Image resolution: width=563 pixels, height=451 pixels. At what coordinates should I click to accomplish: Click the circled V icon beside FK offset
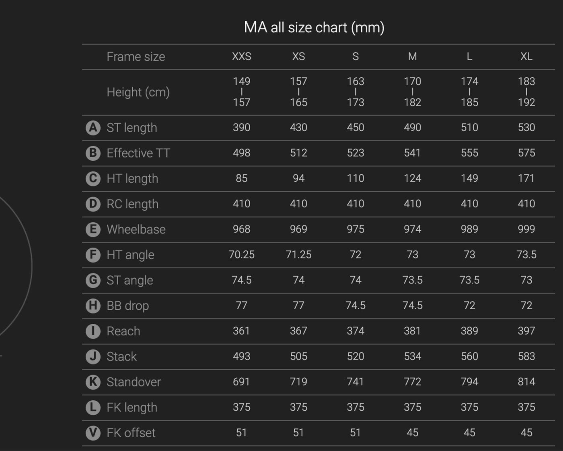pos(93,433)
